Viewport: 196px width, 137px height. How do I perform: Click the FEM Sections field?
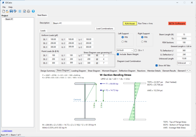tap(184, 43)
